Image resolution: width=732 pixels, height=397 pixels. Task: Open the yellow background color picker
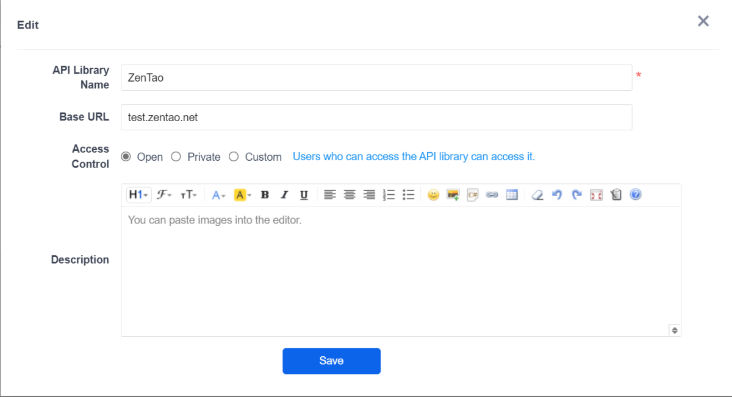coord(242,195)
